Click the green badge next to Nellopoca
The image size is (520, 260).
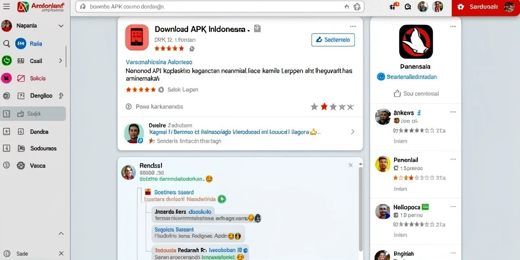tap(425, 207)
